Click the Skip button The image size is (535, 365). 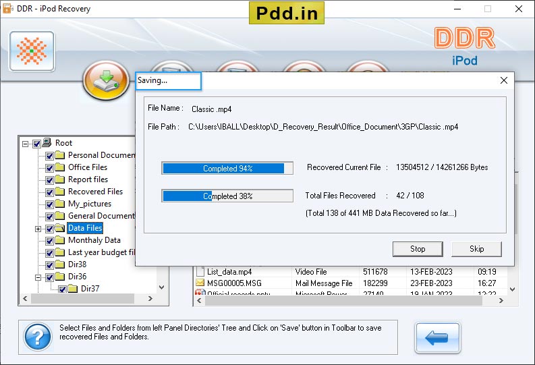click(x=476, y=249)
